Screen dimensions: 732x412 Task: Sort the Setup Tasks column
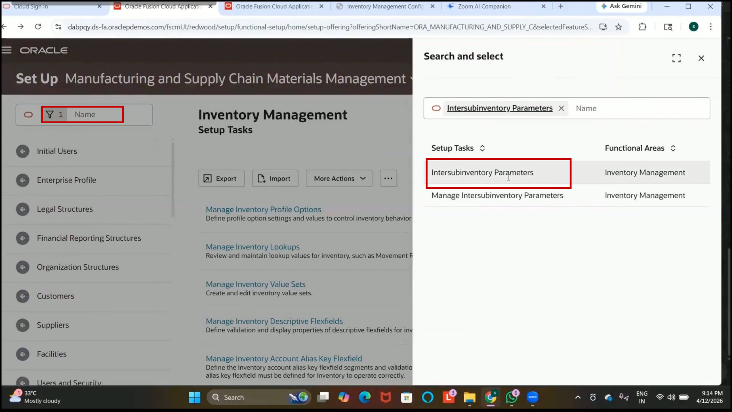482,148
